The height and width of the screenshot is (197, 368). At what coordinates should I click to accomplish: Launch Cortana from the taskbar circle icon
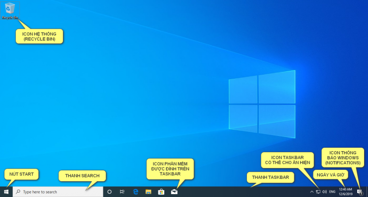point(110,192)
